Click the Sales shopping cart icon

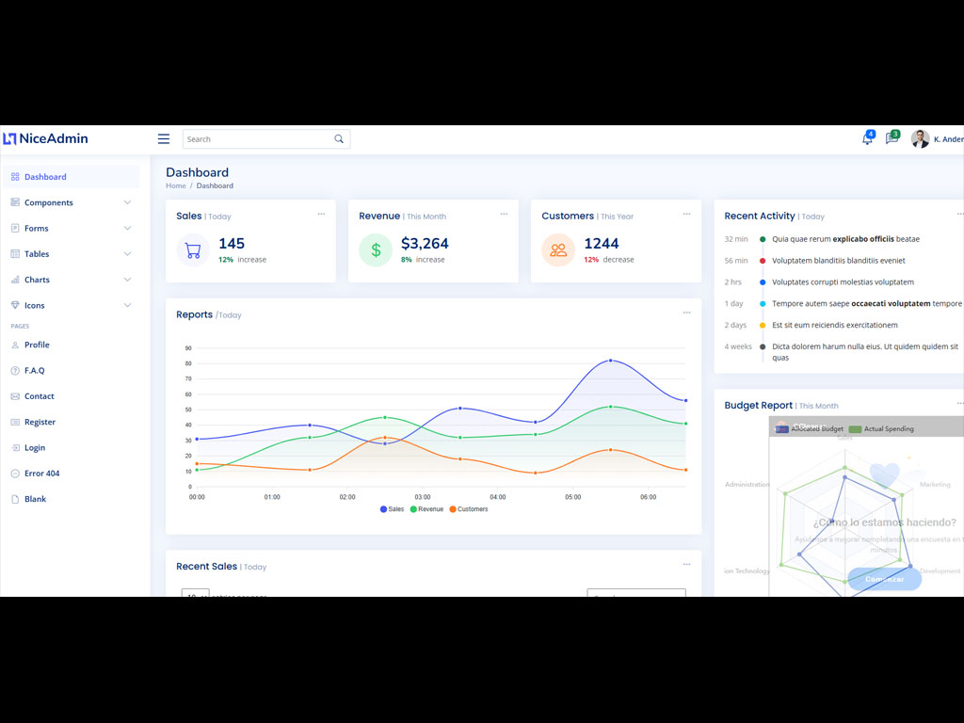[x=193, y=250]
